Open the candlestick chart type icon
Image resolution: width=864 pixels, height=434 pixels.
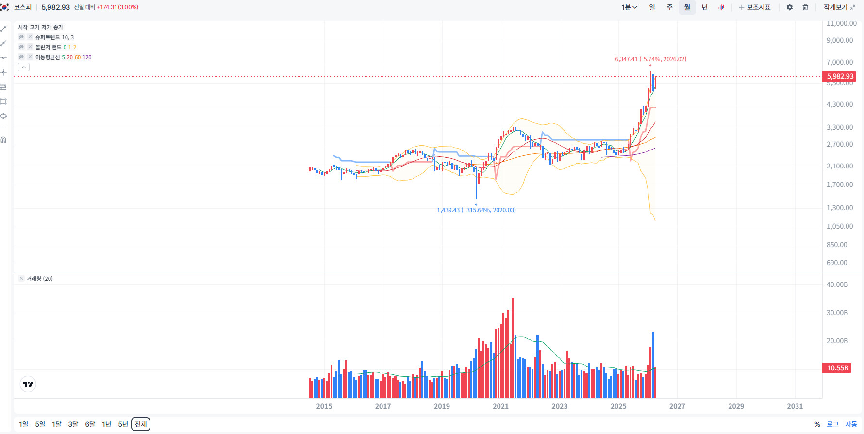[721, 7]
